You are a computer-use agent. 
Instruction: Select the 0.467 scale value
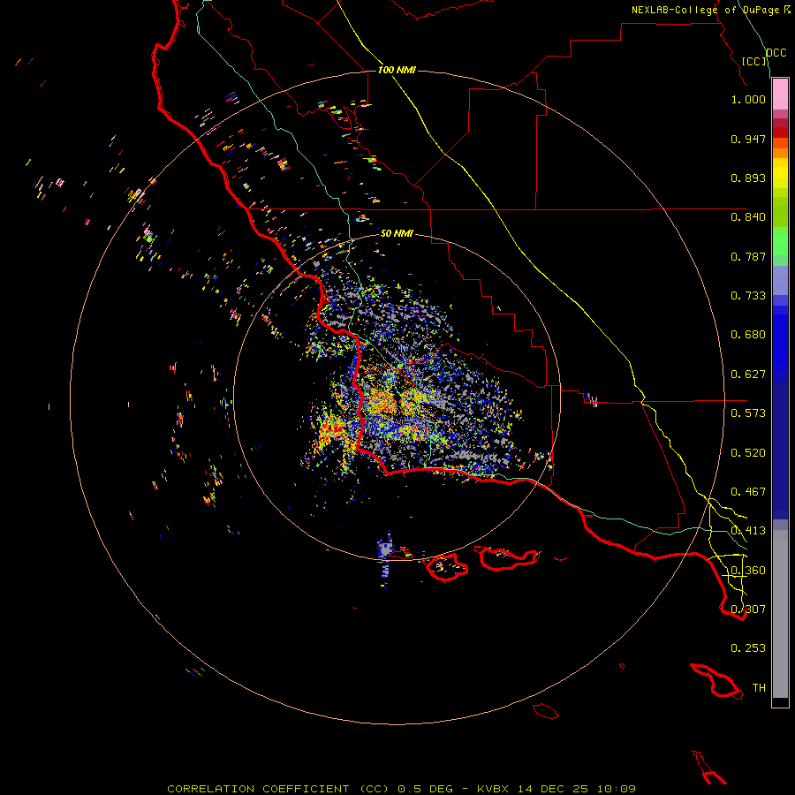point(748,492)
